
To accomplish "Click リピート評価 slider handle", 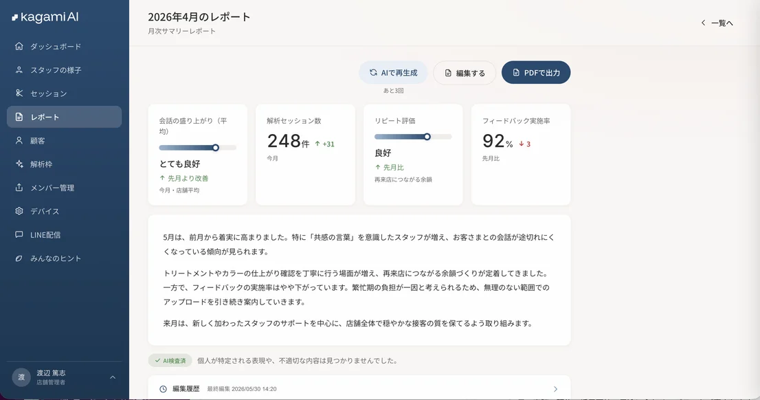I will click(x=427, y=137).
